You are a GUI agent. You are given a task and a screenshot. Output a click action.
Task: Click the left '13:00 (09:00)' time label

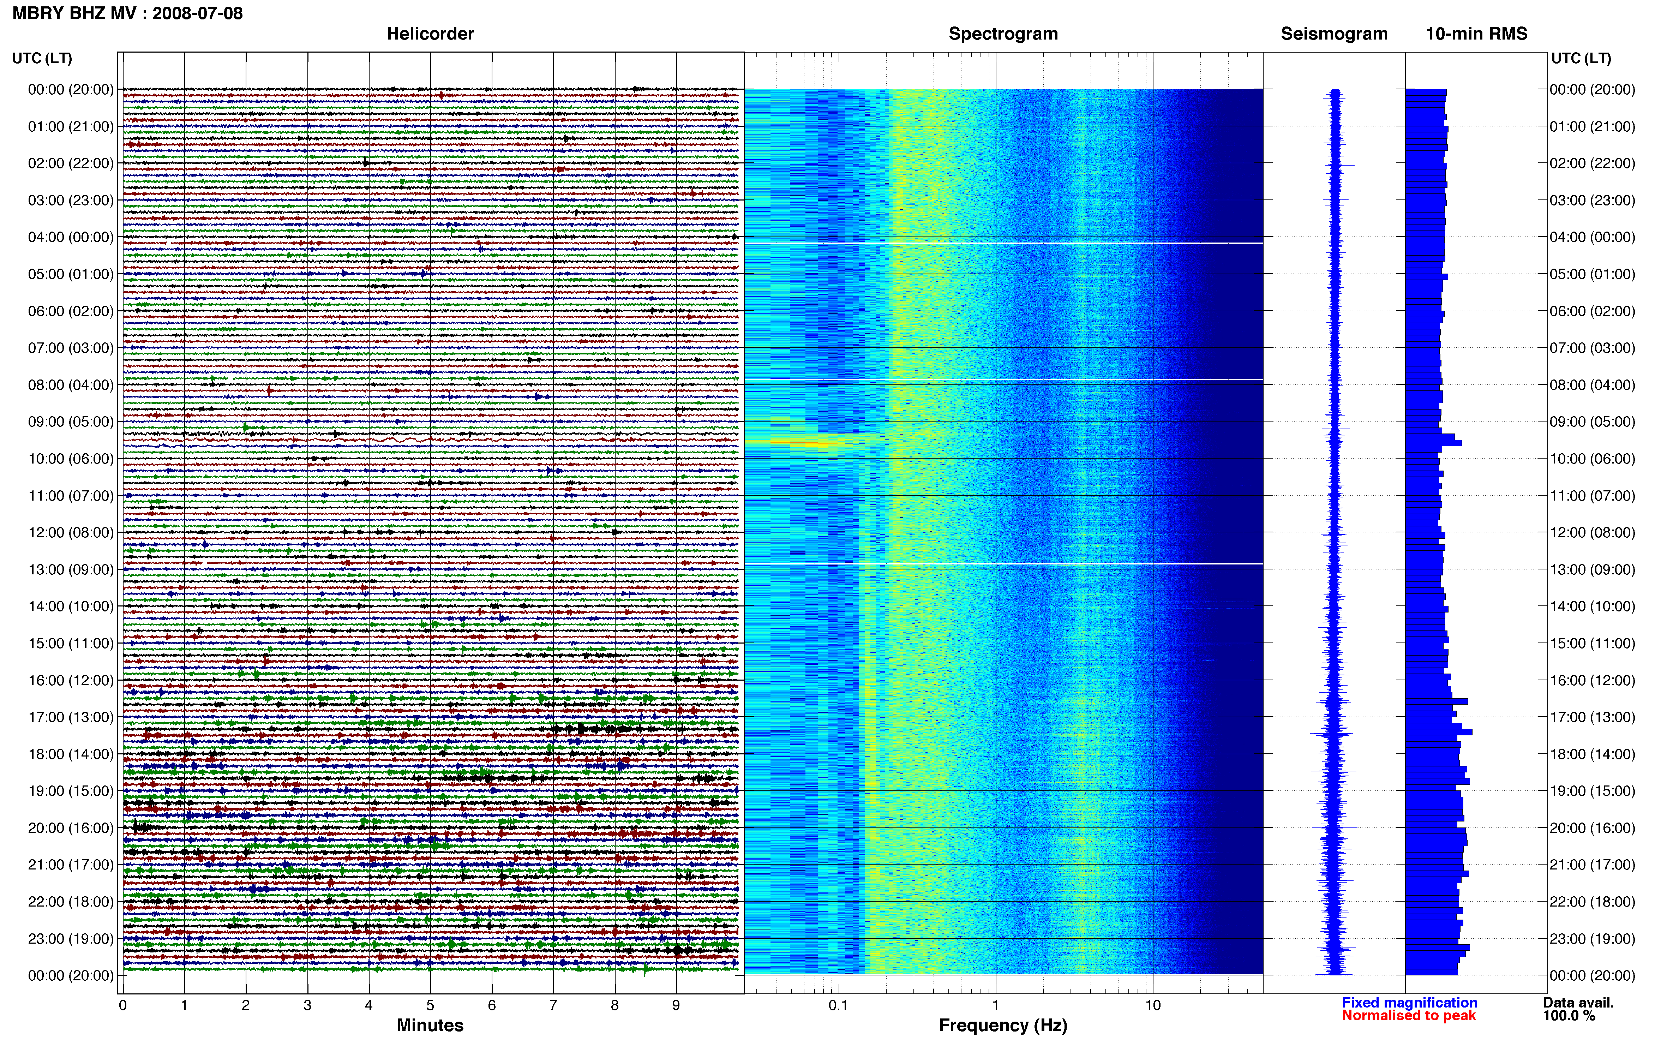click(71, 569)
